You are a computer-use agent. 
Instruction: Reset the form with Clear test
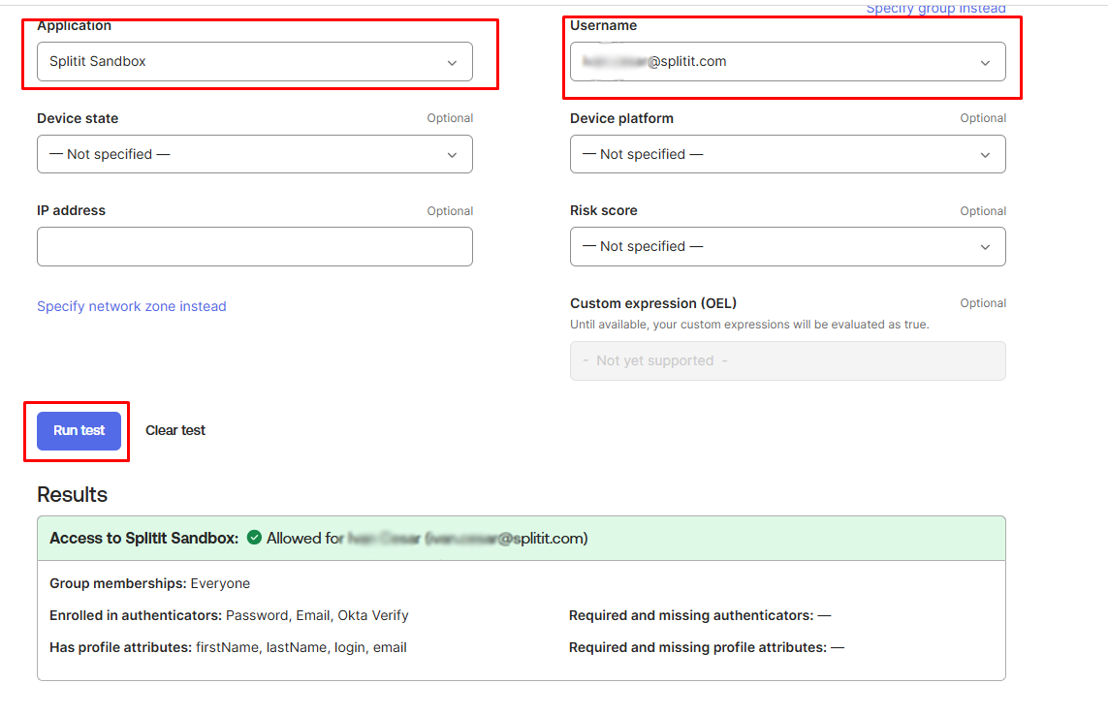175,430
